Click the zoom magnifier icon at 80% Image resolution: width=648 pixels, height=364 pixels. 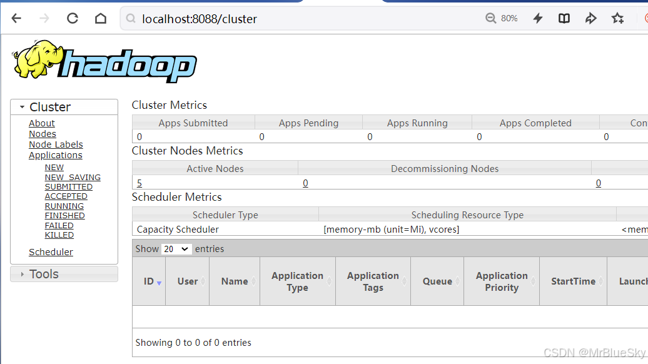tap(490, 18)
